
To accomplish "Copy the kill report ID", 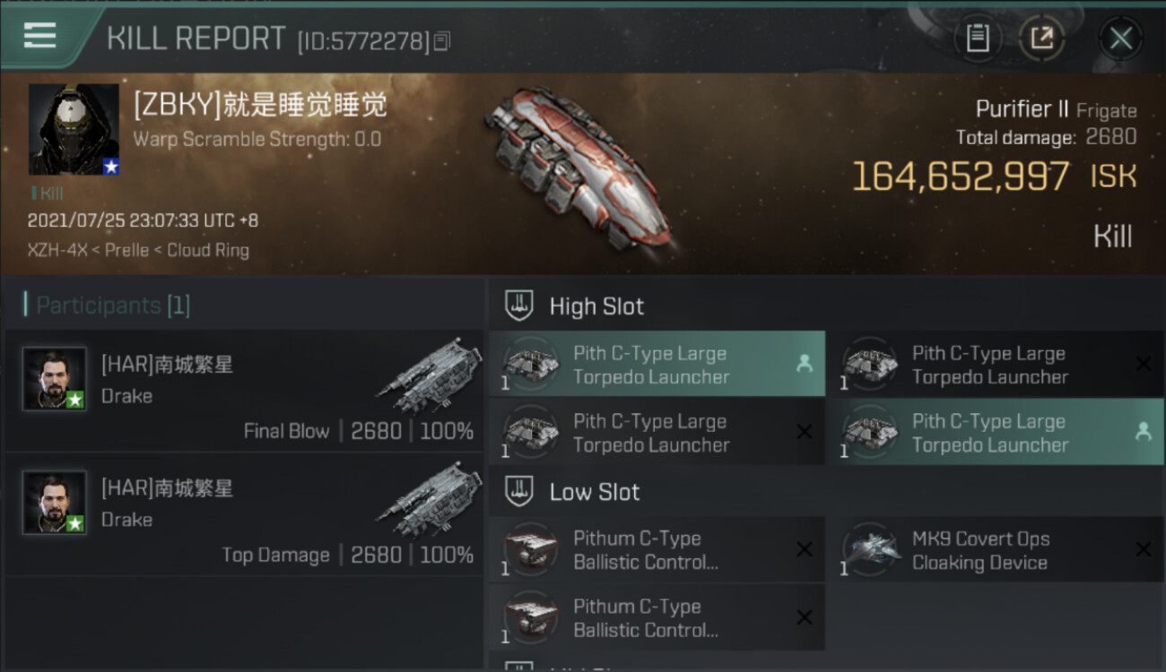I will coord(441,41).
